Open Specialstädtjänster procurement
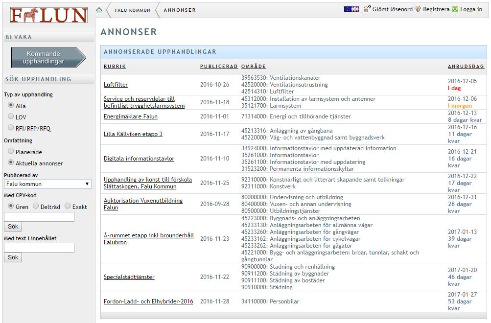 (x=129, y=277)
